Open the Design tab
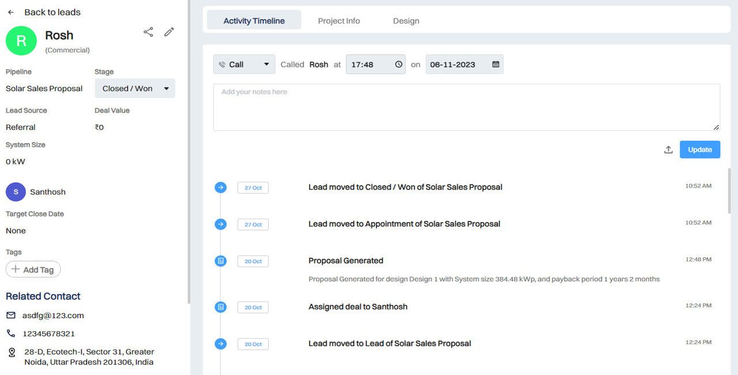 pos(406,20)
